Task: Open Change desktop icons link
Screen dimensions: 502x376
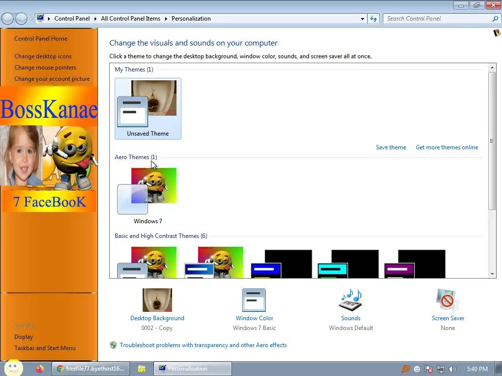Action: tap(43, 56)
